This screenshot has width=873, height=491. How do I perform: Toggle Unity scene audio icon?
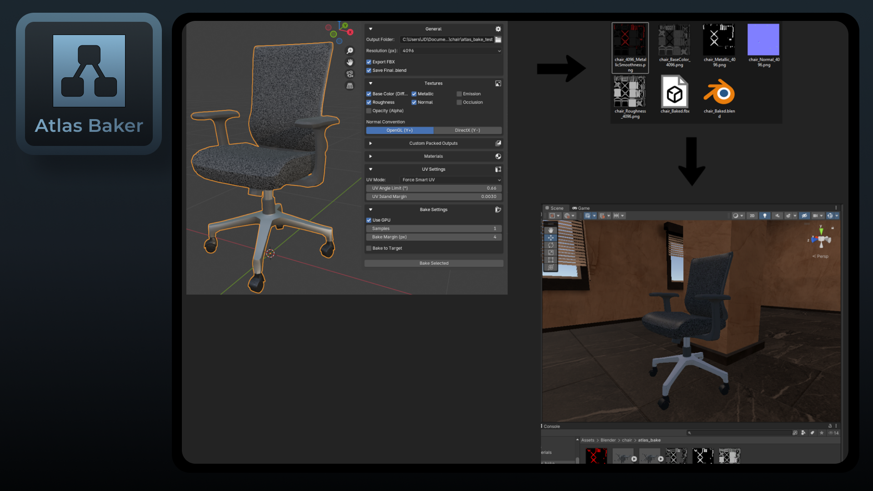coord(777,216)
